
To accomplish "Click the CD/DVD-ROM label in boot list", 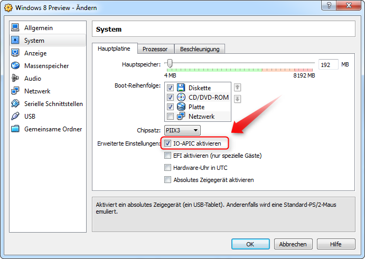I will (x=209, y=97).
